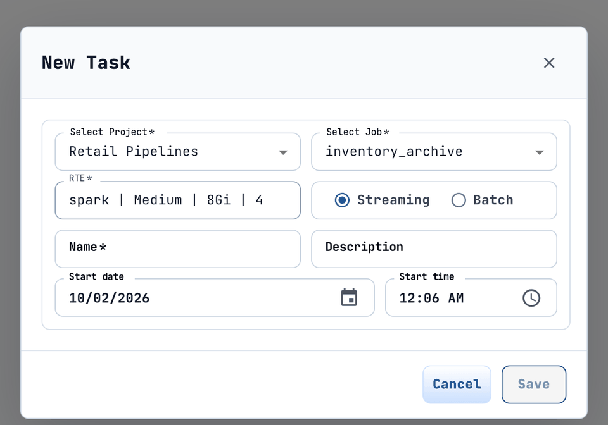Click the Start date value 10/02/2026
Image resolution: width=608 pixels, height=425 pixels.
[109, 298]
